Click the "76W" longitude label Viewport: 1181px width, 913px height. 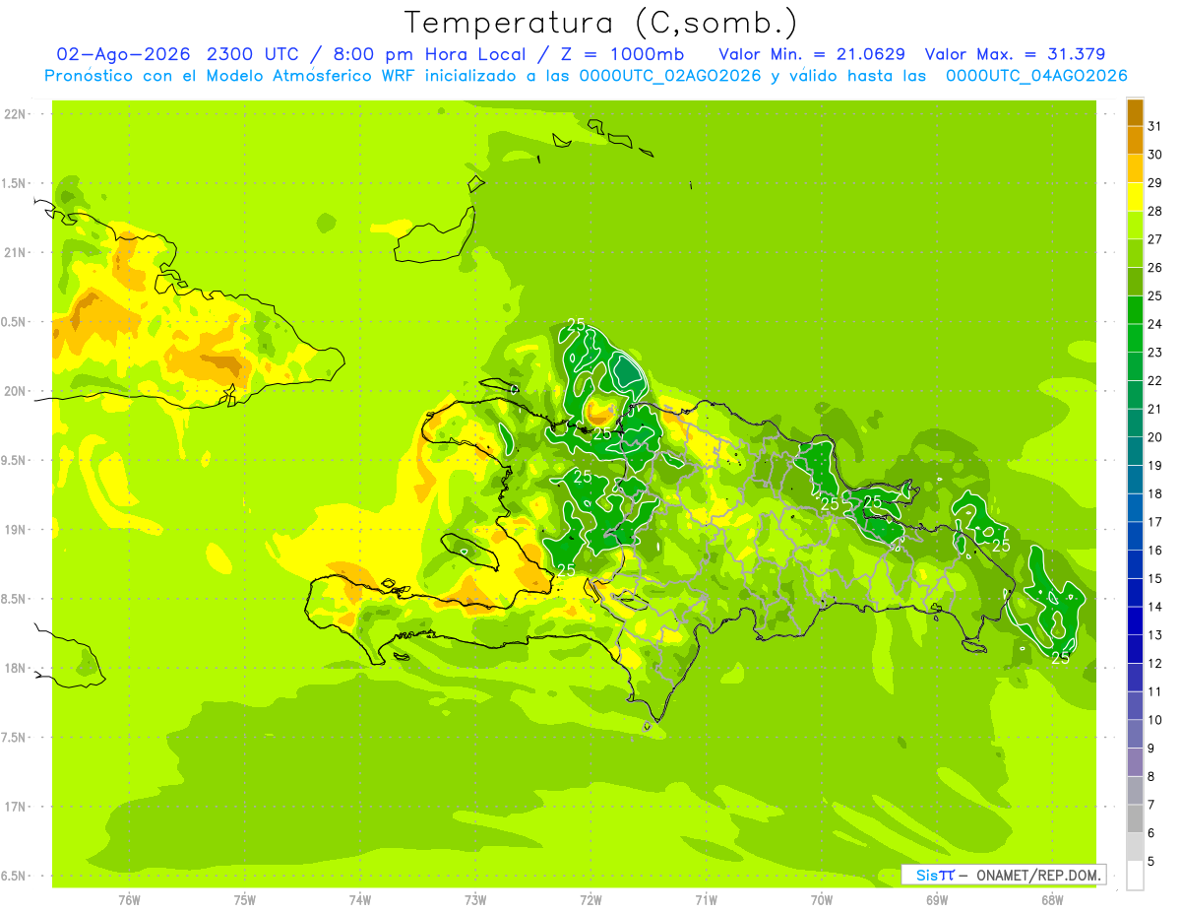click(129, 900)
